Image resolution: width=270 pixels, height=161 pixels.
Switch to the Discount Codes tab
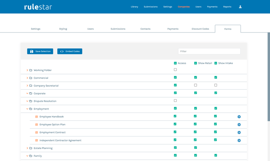pyautogui.click(x=200, y=29)
